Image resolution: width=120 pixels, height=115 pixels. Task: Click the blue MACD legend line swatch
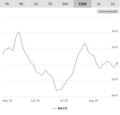tap(55, 108)
